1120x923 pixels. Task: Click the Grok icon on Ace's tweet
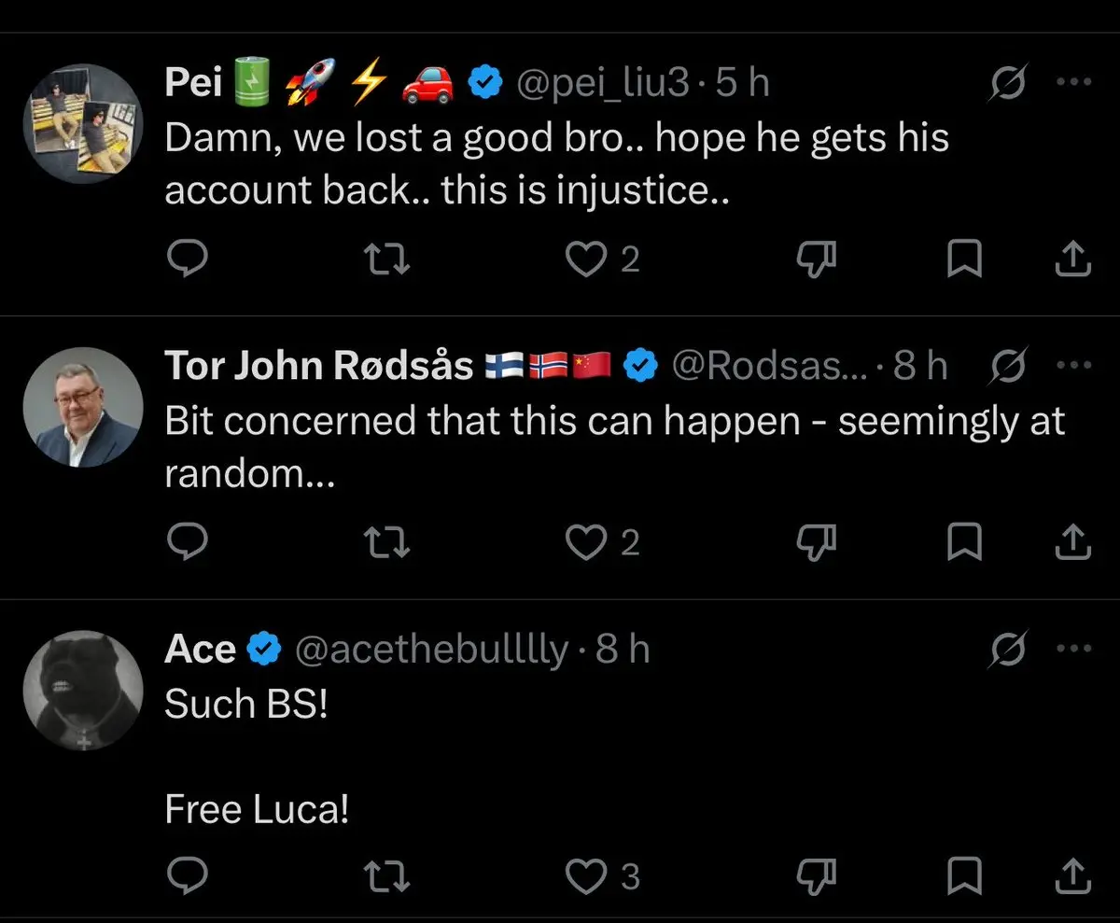click(x=1008, y=648)
